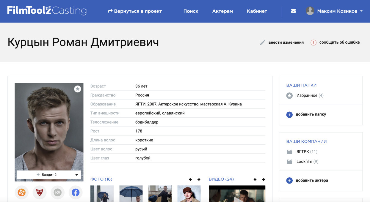This screenshot has height=202, width=370.
Task: Click внести изменения link
Action: (x=286, y=42)
